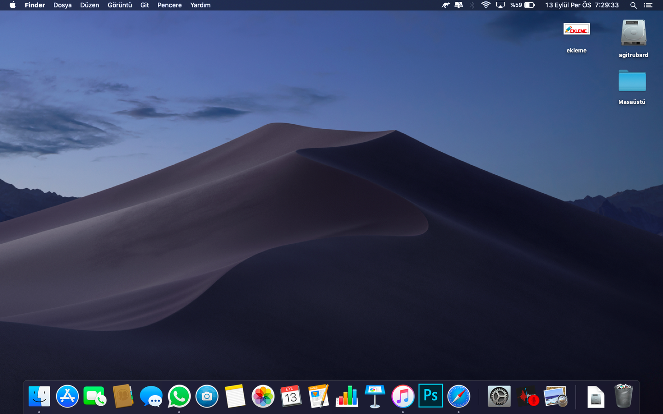Open the FaceTime app in the Dock
663x414 pixels.
pos(95,396)
